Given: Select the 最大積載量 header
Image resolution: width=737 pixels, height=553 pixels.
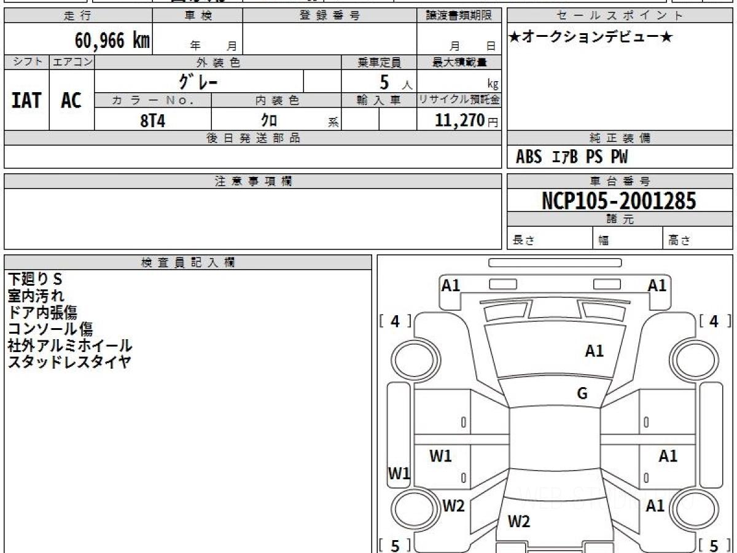Looking at the screenshot, I should [459, 62].
